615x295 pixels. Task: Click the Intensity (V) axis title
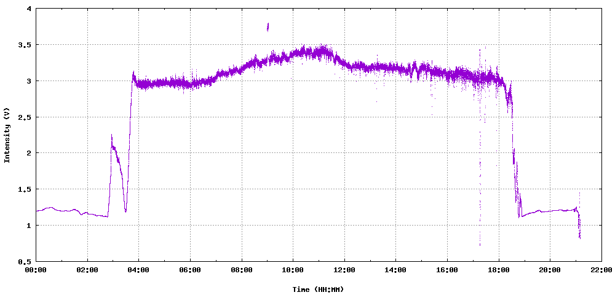pyautogui.click(x=7, y=136)
